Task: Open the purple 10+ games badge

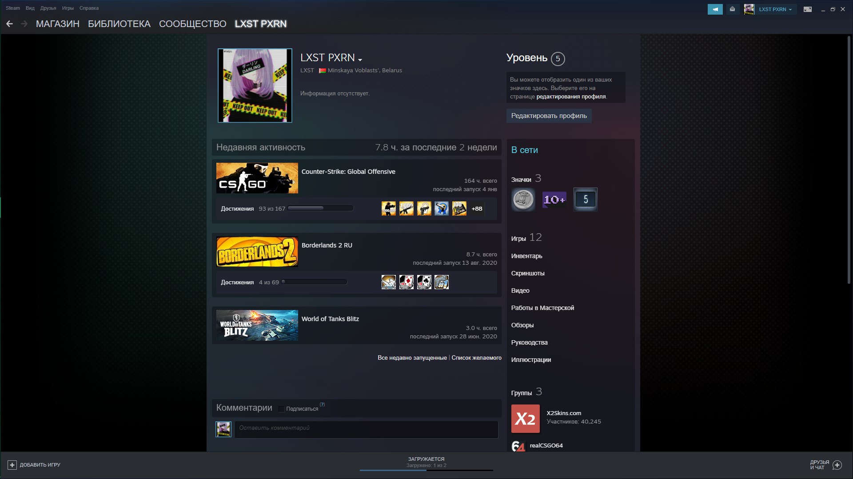Action: (x=554, y=200)
